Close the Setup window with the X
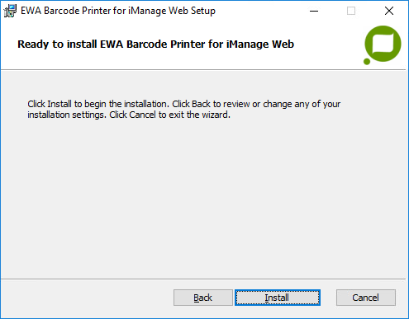The image size is (409, 319). coord(389,11)
